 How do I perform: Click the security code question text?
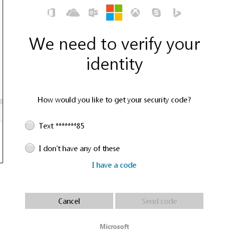[x=114, y=100]
